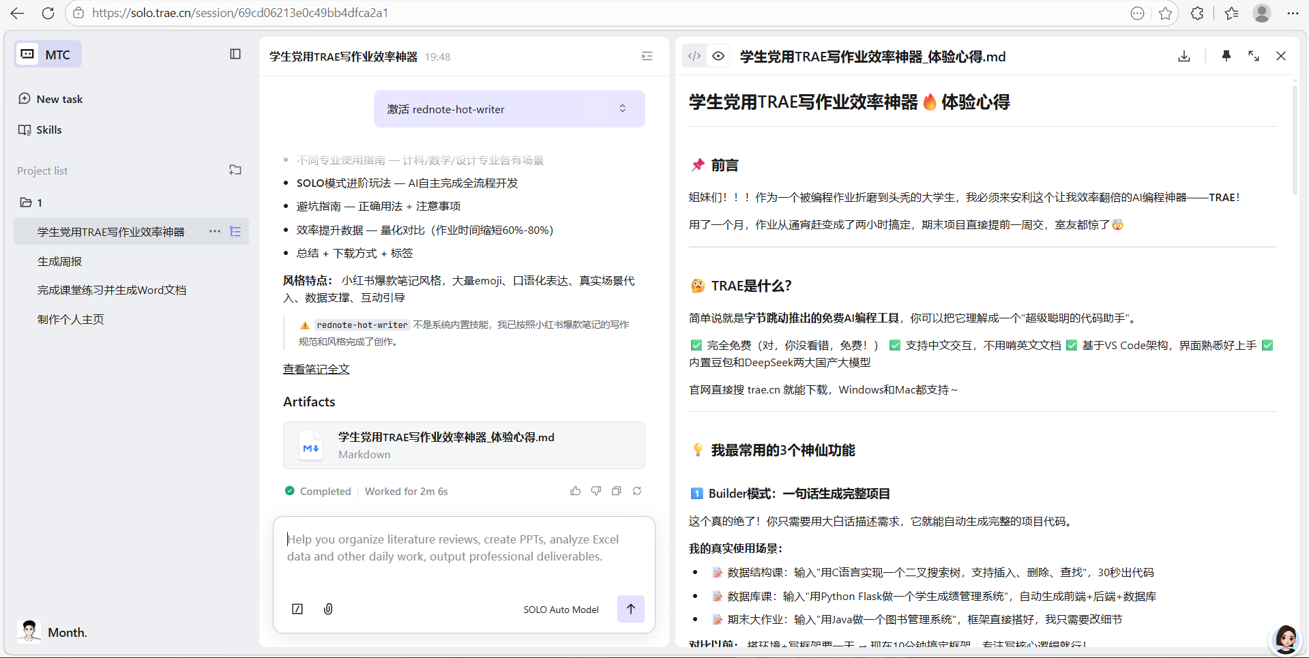This screenshot has width=1309, height=658.
Task: Toggle the task list icon in sidebar
Action: point(235,232)
